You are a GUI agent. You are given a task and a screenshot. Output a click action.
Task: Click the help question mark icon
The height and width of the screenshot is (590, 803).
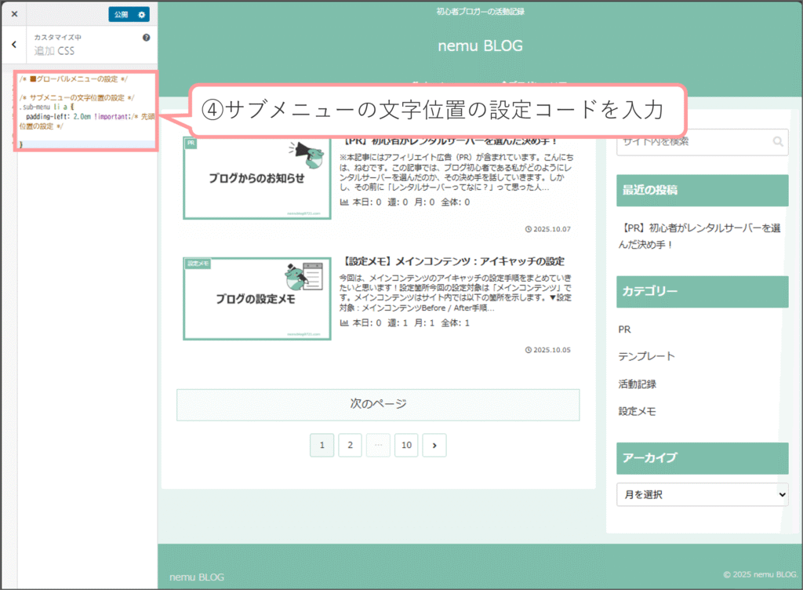click(x=146, y=38)
